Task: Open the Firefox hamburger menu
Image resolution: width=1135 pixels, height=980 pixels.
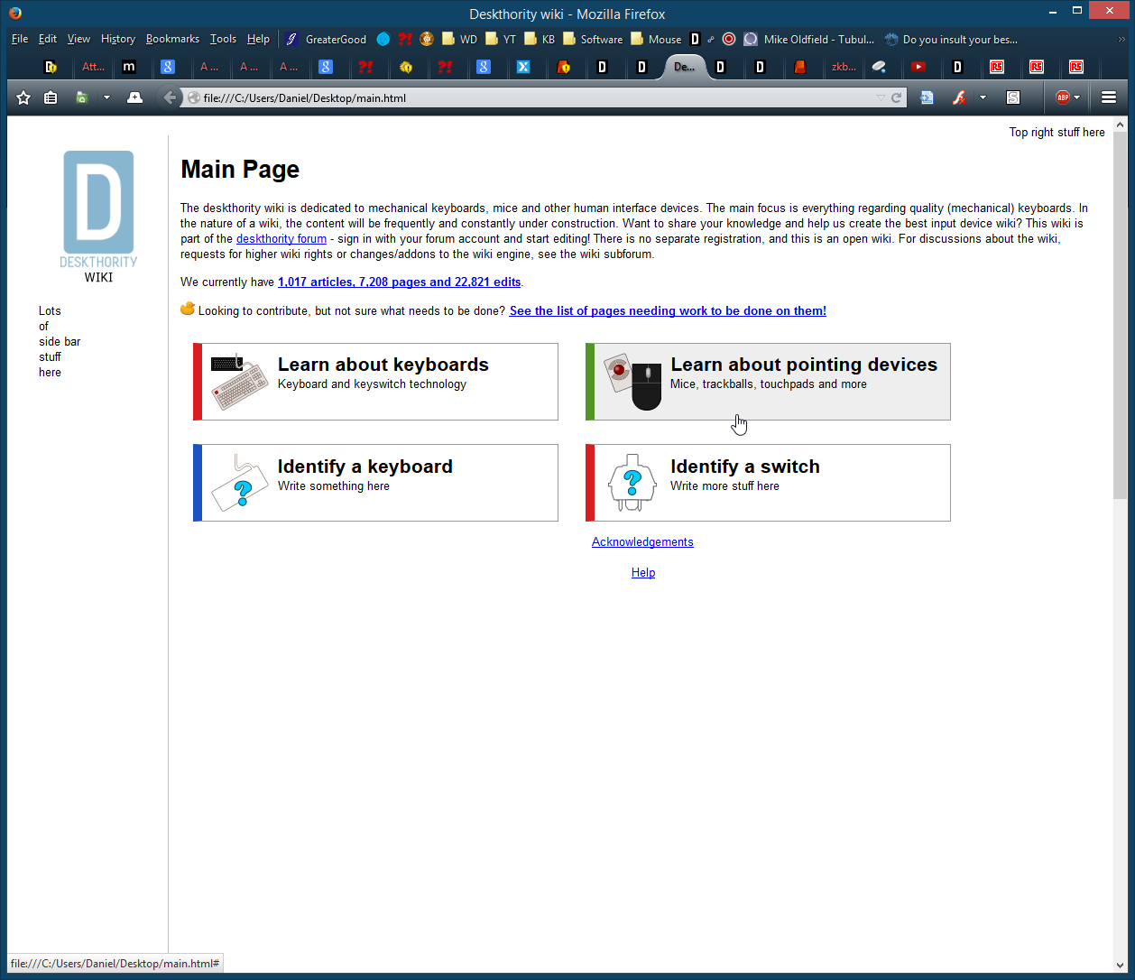Action: point(1109,97)
